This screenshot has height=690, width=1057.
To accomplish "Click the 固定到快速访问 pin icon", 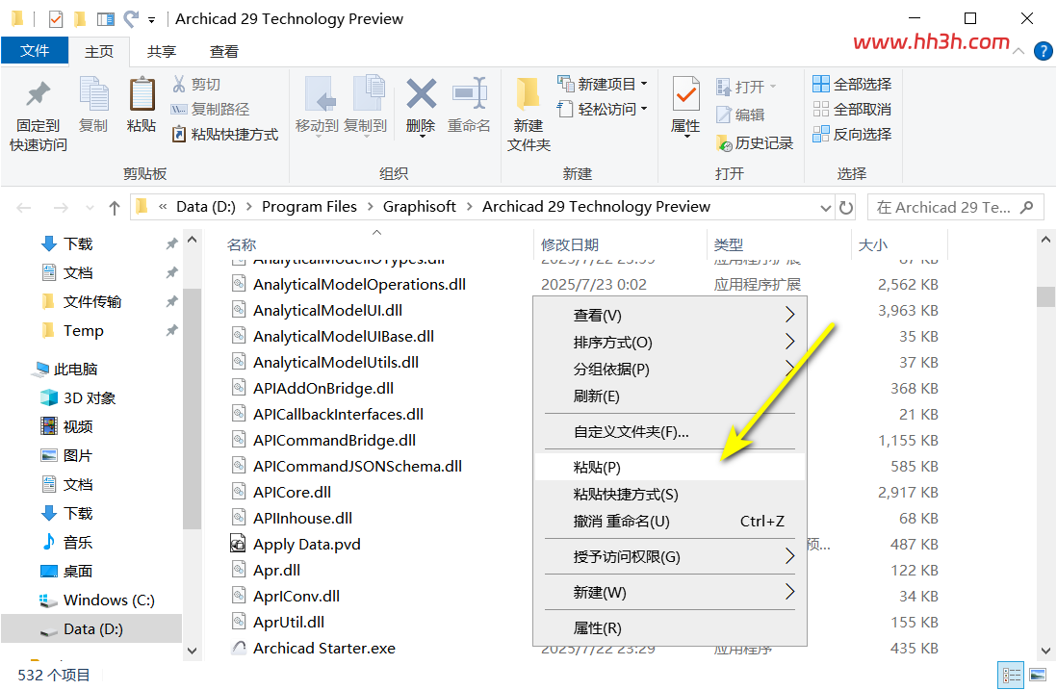I will point(38,93).
